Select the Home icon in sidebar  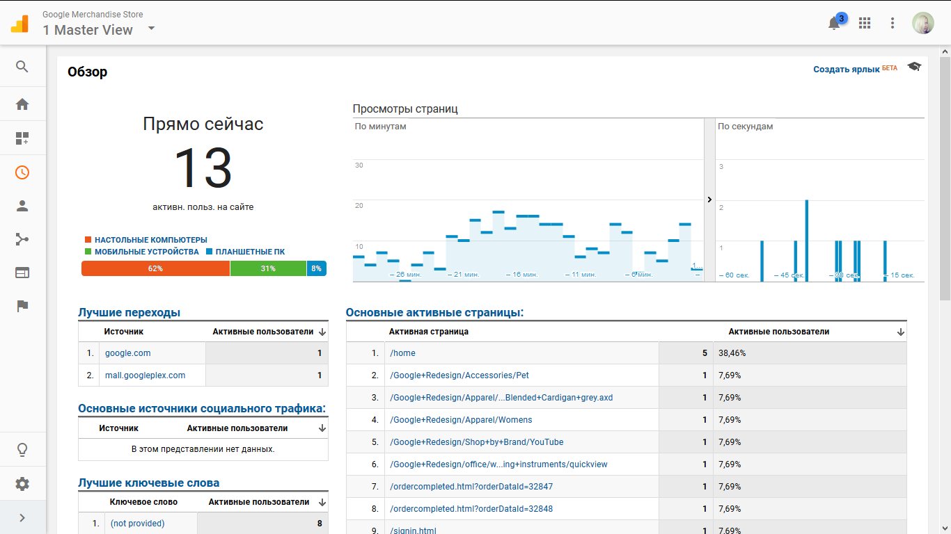point(22,104)
